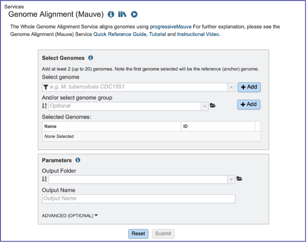Play the instructional video icon in header
307x243 pixels.
[x=134, y=14]
